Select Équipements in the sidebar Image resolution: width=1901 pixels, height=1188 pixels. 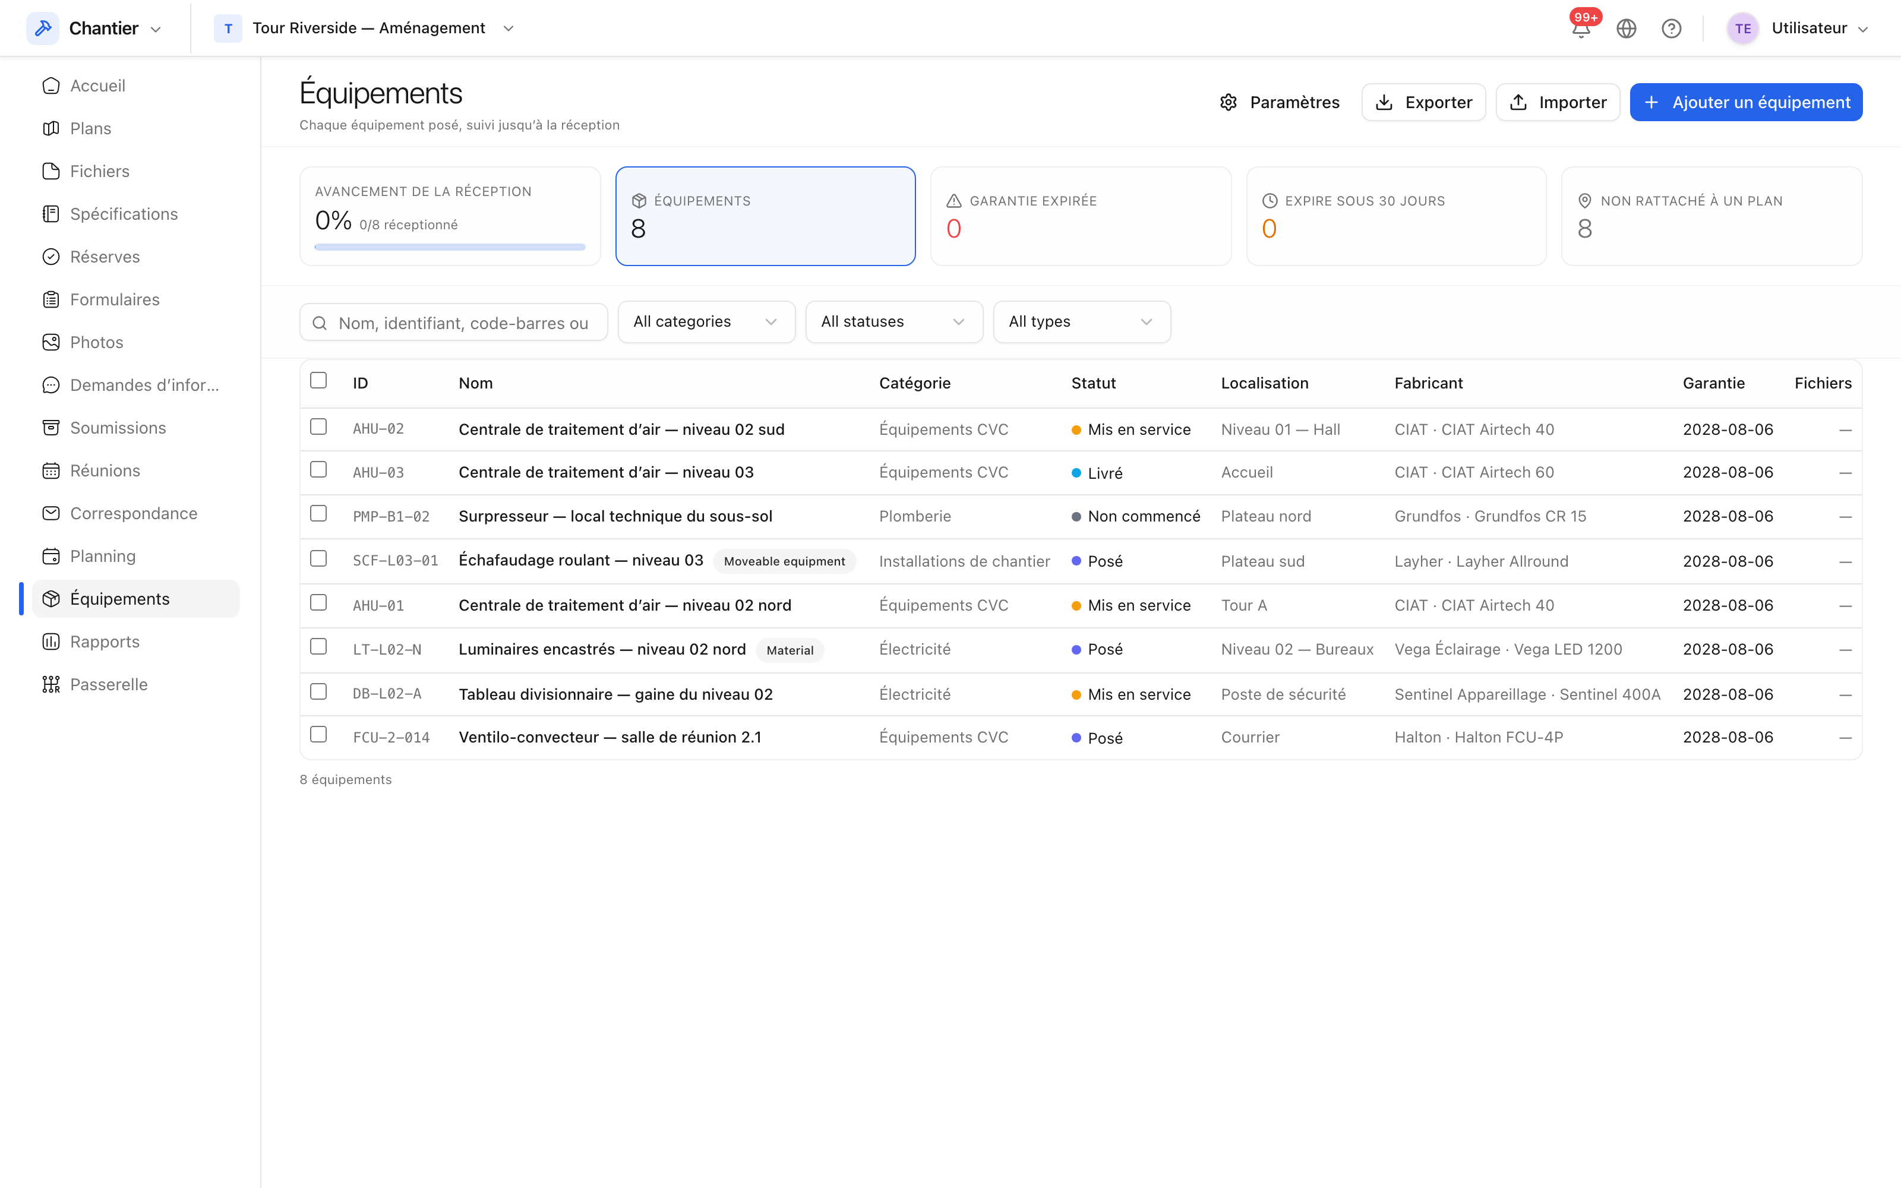pyautogui.click(x=136, y=599)
